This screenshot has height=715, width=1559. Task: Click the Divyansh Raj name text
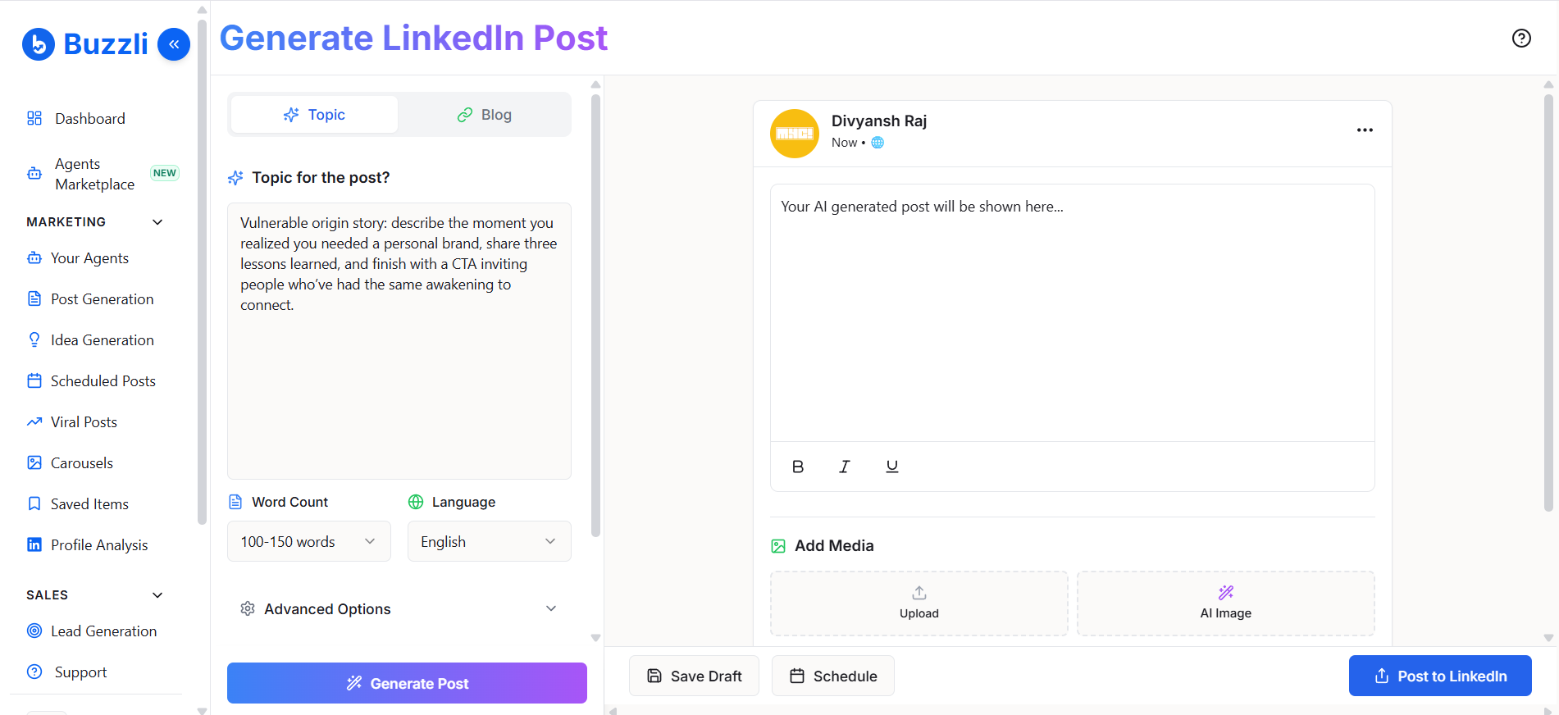point(879,121)
